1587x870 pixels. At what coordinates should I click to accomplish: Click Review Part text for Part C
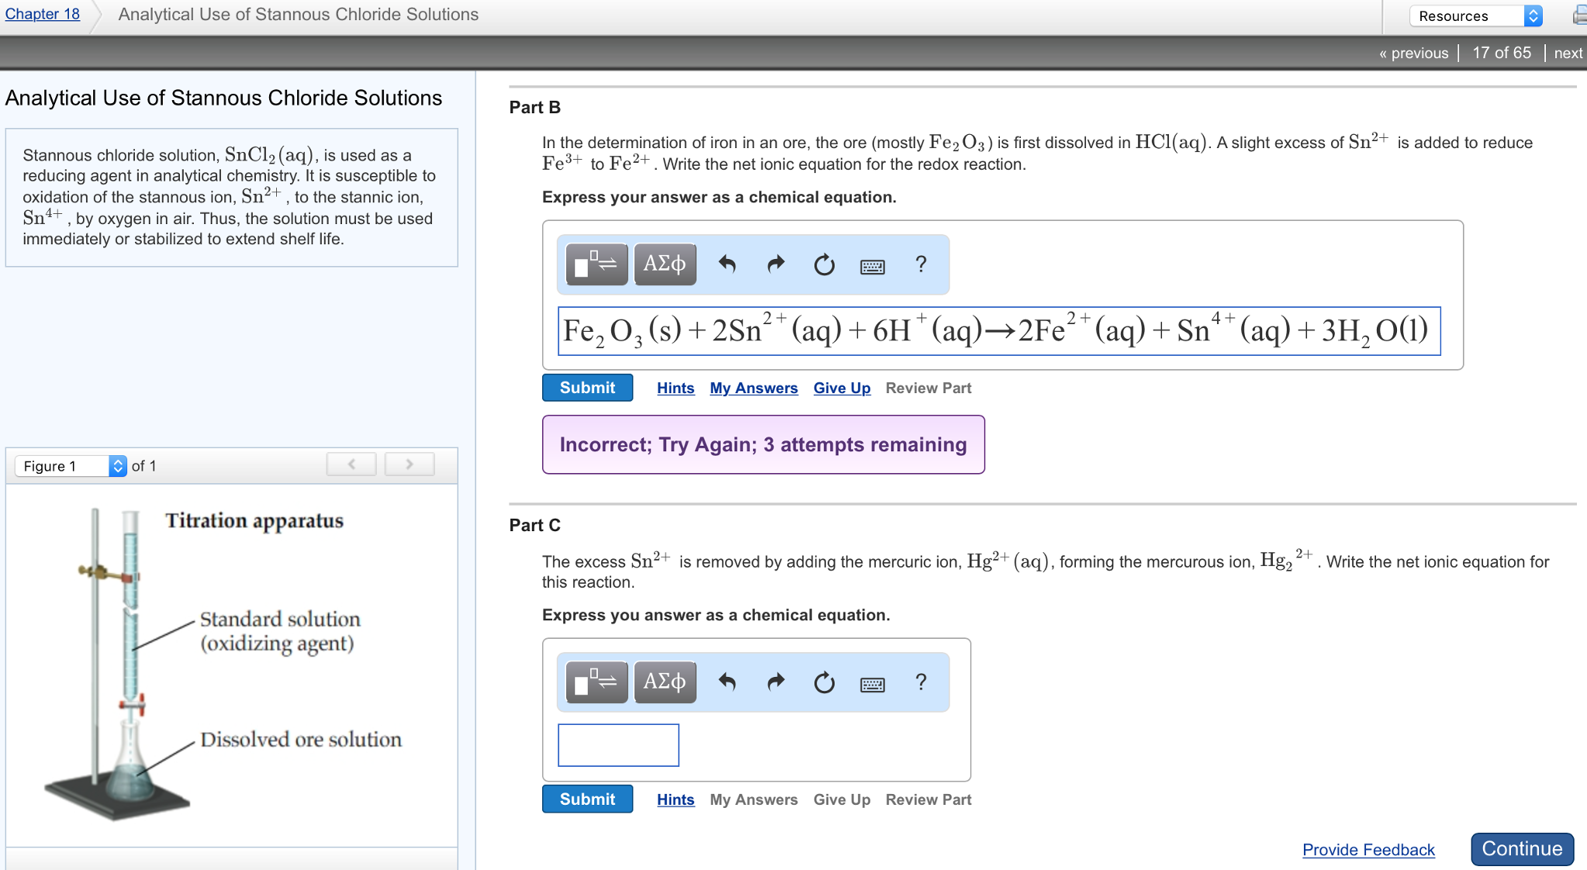point(928,799)
